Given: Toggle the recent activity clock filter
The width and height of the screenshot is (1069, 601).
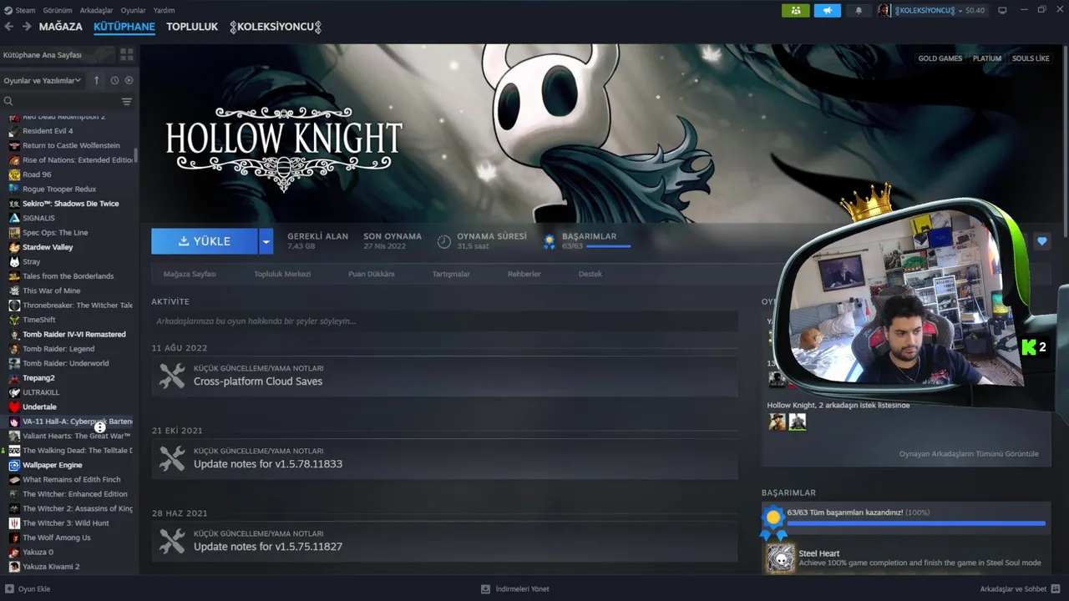Looking at the screenshot, I should point(114,80).
